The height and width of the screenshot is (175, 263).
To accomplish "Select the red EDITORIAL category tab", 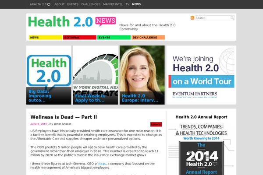I will [80, 37].
